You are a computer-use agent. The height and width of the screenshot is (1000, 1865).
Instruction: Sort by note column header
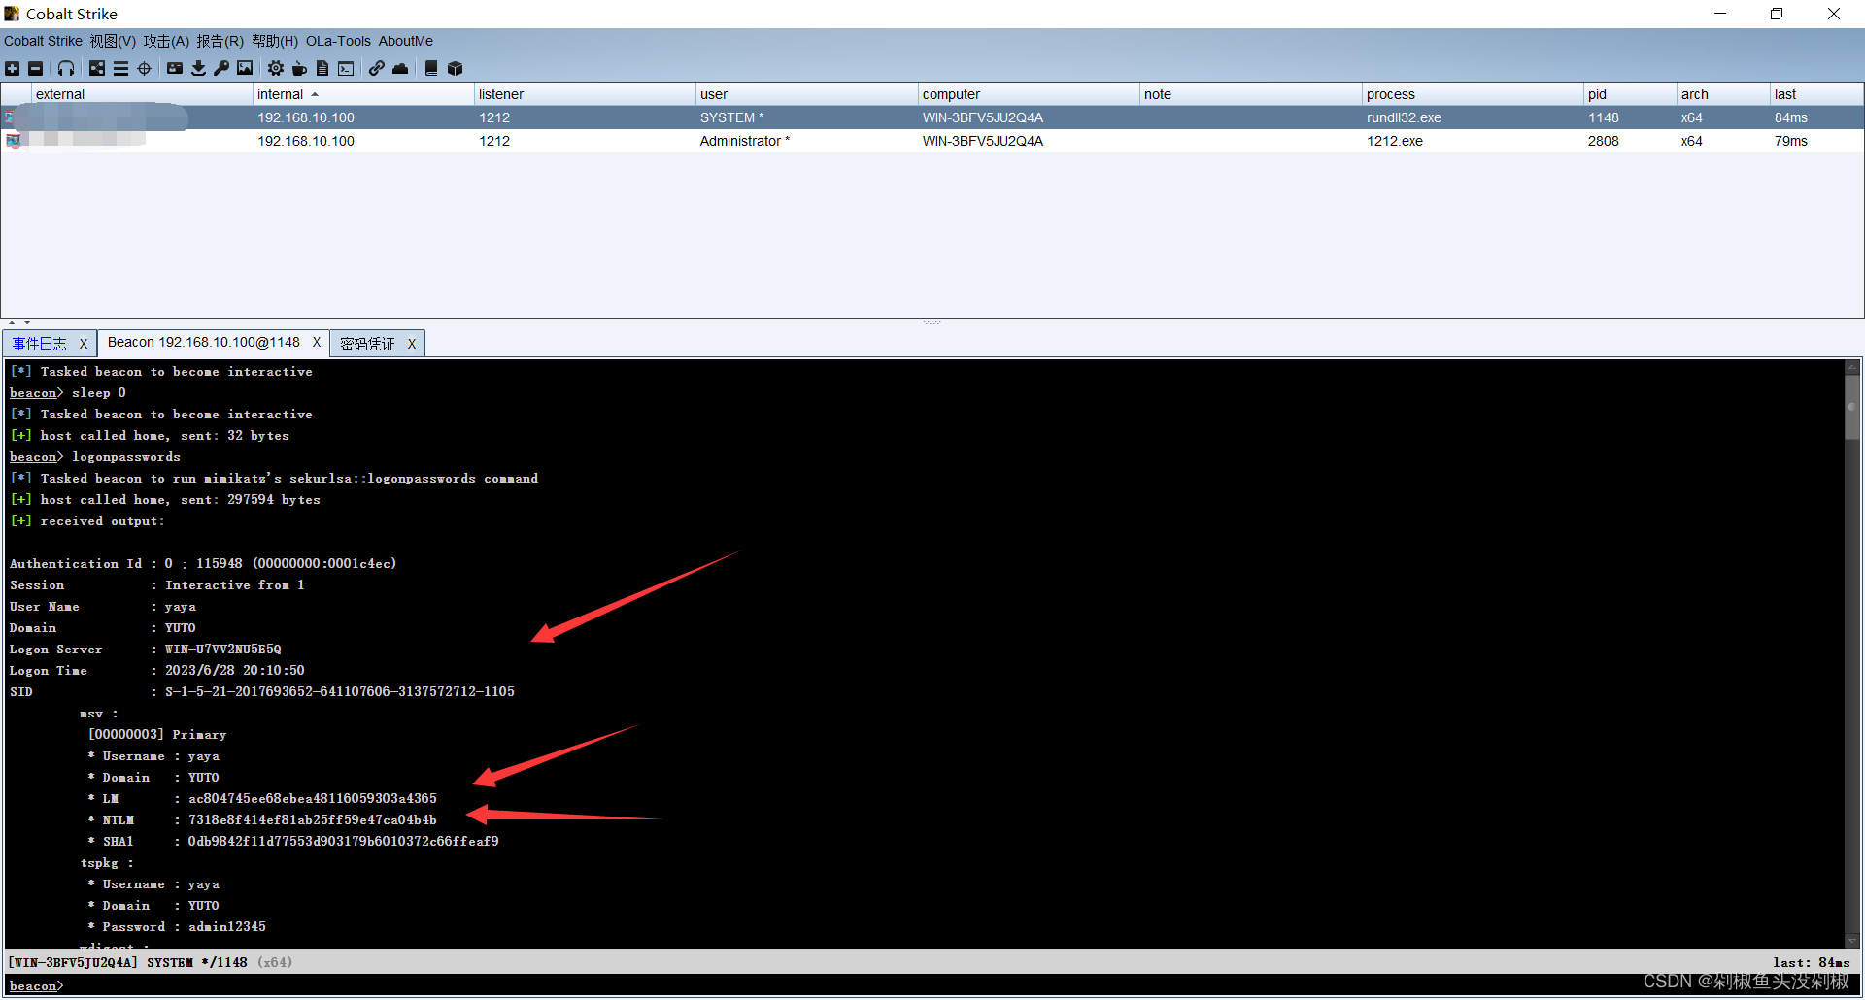pyautogui.click(x=1250, y=94)
